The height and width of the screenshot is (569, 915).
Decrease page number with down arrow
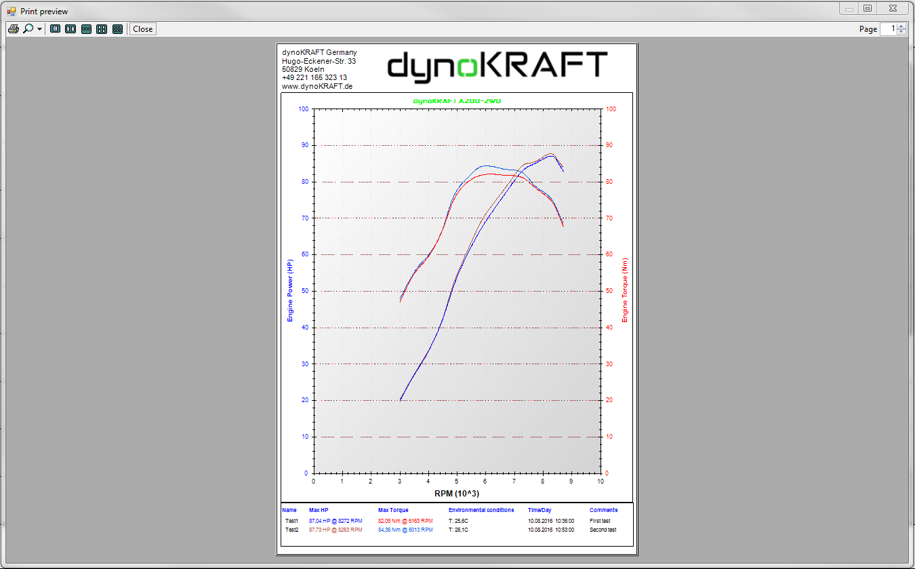tap(901, 32)
